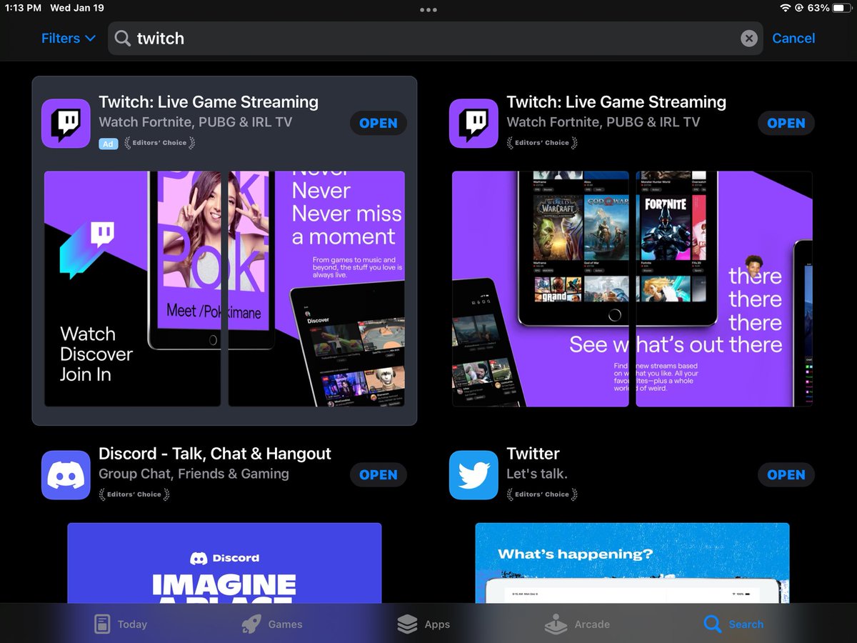Tap the three-dot multitasking indicator at top

tap(428, 10)
